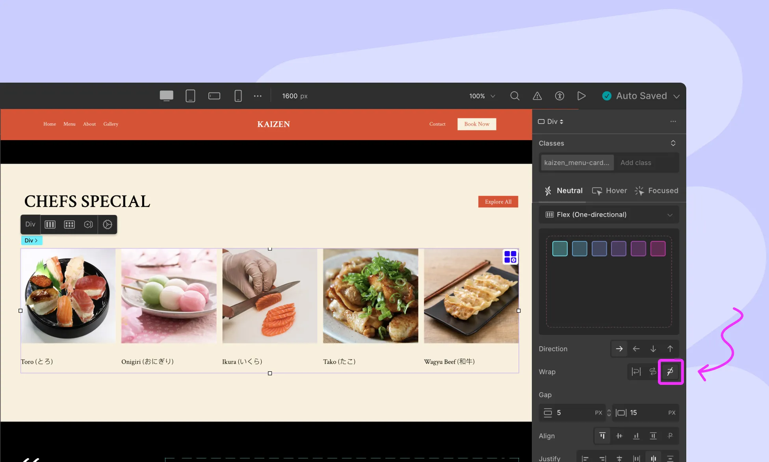This screenshot has width=769, height=462.
Task: Toggle gap link between row and column
Action: point(609,412)
